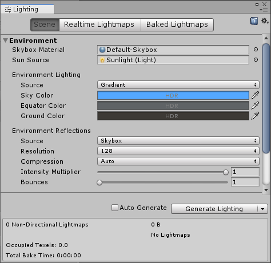Open the Skybox Material object picker
271x263 pixels.
[x=256, y=50]
